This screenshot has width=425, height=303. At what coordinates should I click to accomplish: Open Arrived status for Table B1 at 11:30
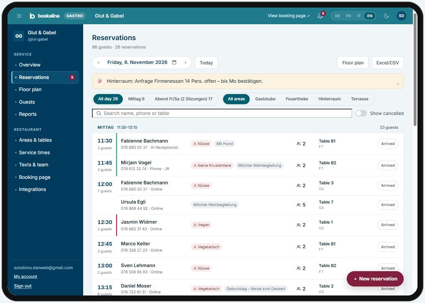(387, 144)
